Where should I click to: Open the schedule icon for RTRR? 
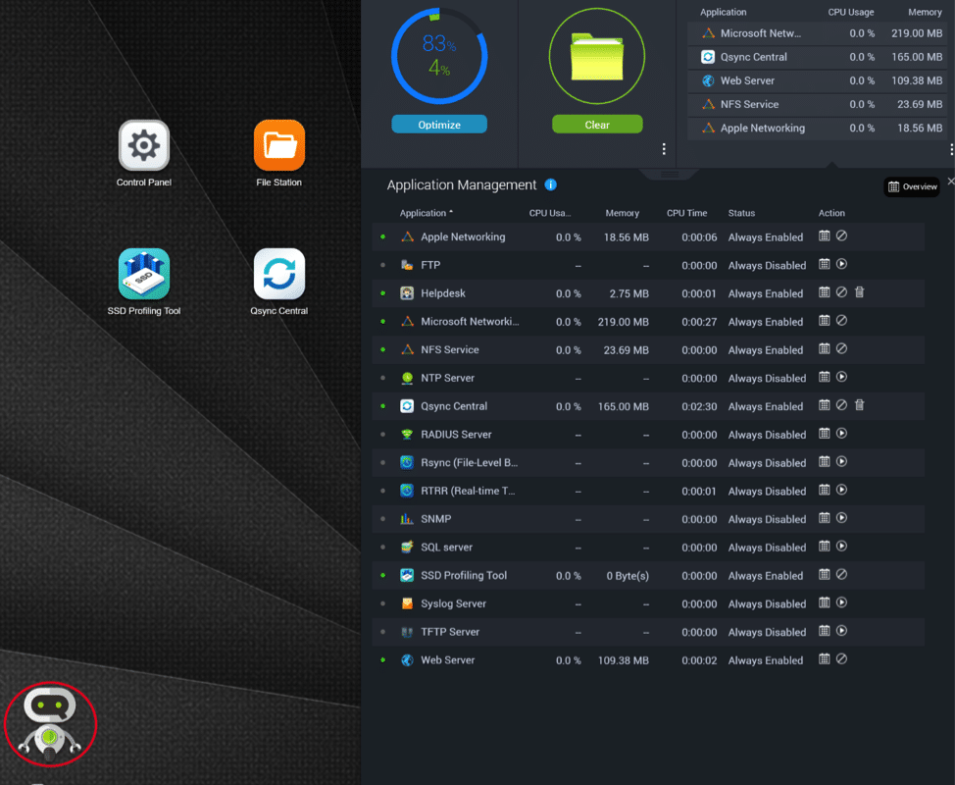824,490
